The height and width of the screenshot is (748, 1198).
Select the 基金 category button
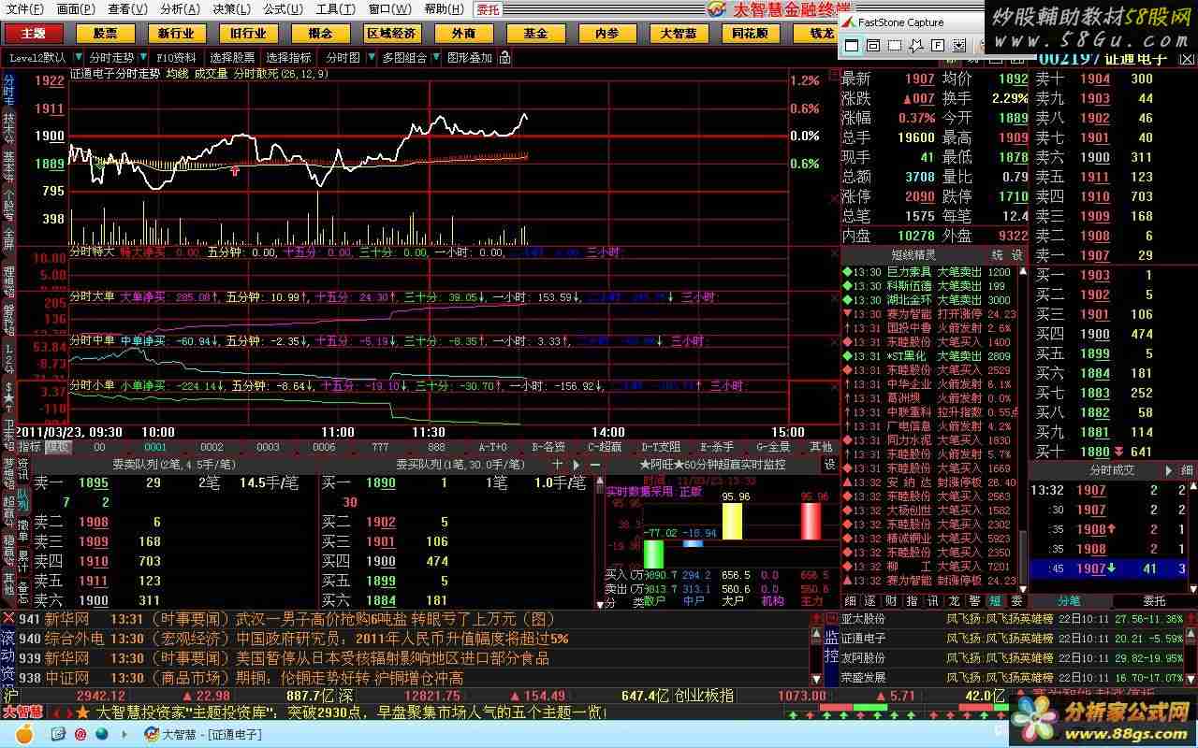(x=535, y=33)
